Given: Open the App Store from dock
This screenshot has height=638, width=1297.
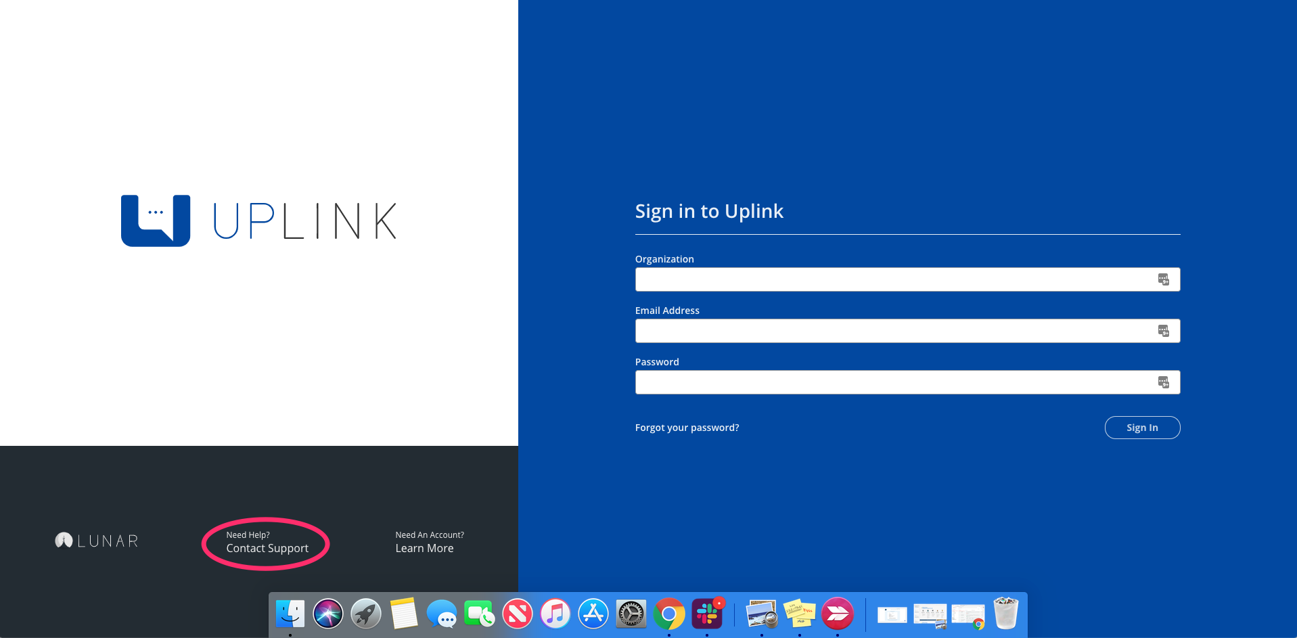Looking at the screenshot, I should pos(593,614).
